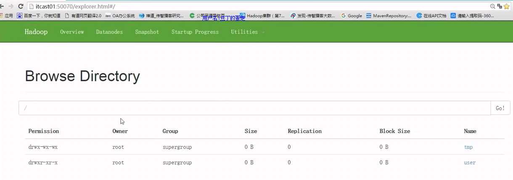
Task: Bookmark this page with the star icon
Action: click(x=506, y=6)
